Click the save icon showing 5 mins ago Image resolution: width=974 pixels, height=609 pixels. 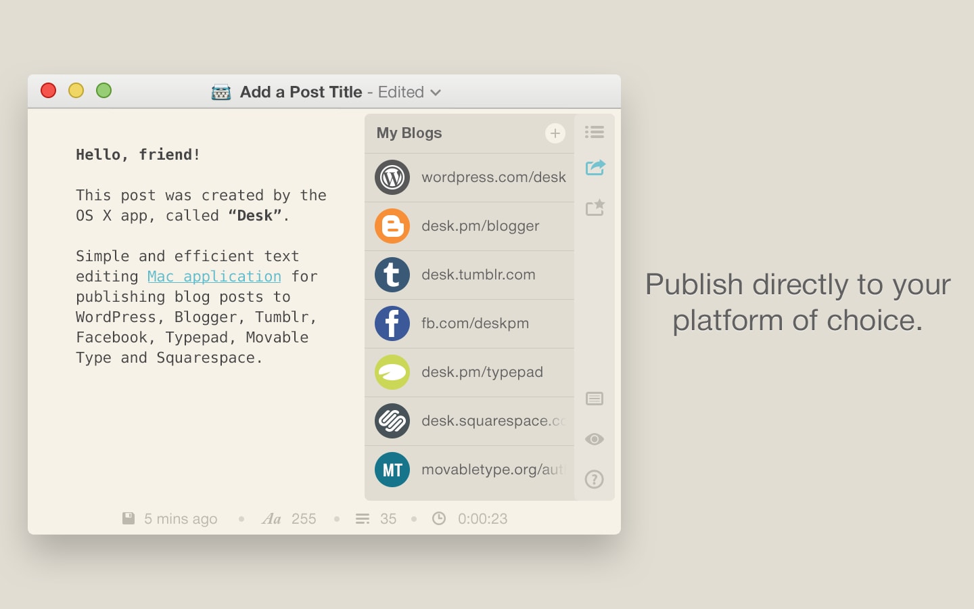click(129, 518)
